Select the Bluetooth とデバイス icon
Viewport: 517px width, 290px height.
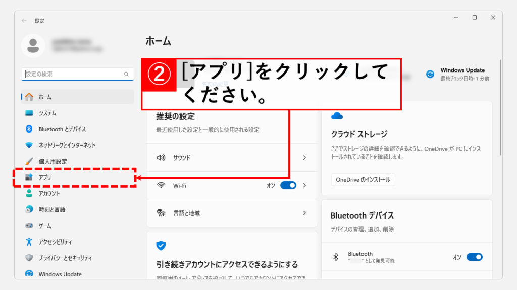(29, 129)
